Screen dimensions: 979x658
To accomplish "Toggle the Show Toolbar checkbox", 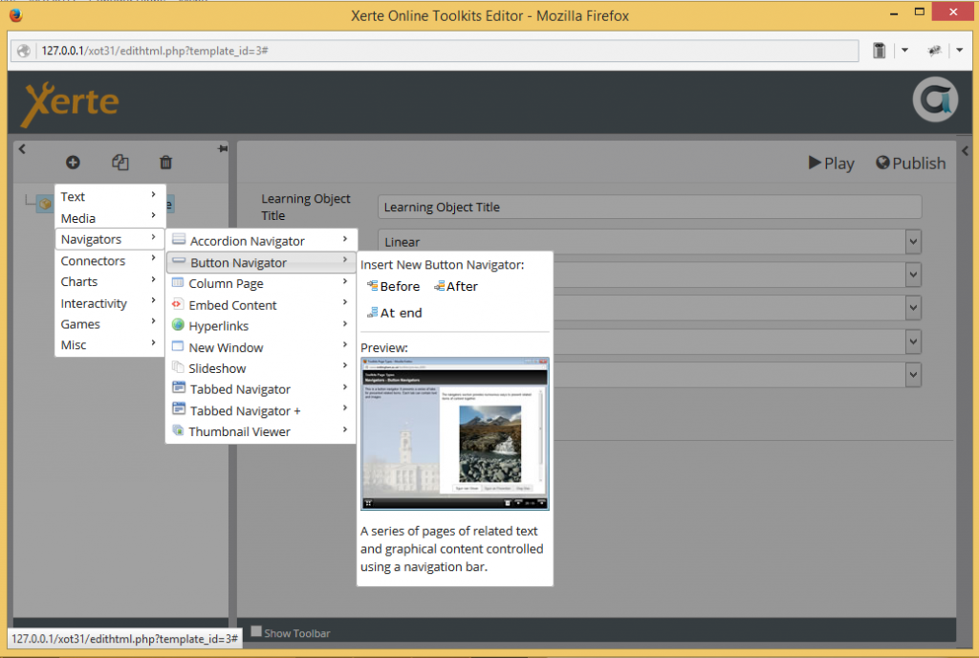I will [256, 631].
